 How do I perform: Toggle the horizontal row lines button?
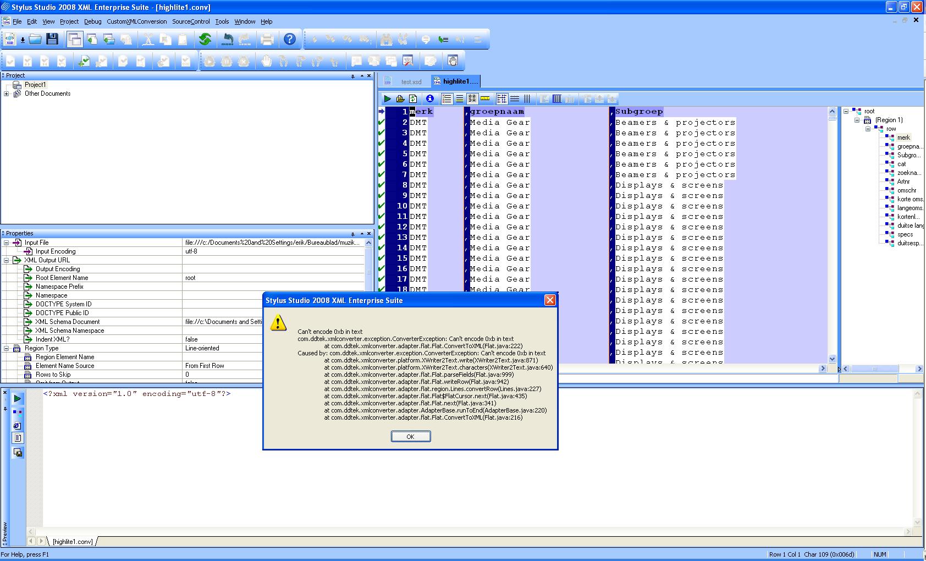[515, 99]
